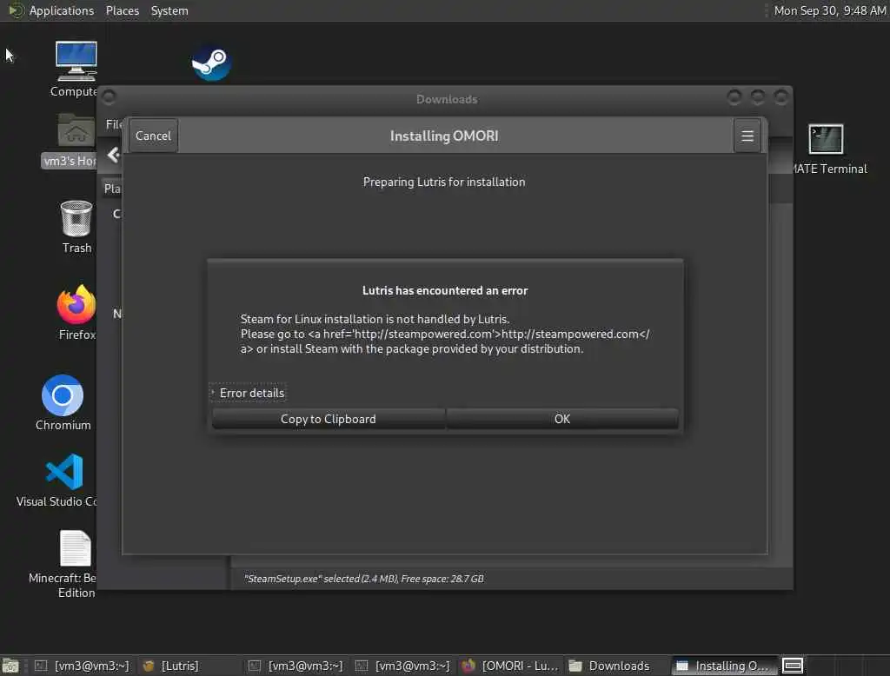Viewport: 890px width, 676px height.
Task: Open the File menu of Downloads window
Action: [x=114, y=124]
